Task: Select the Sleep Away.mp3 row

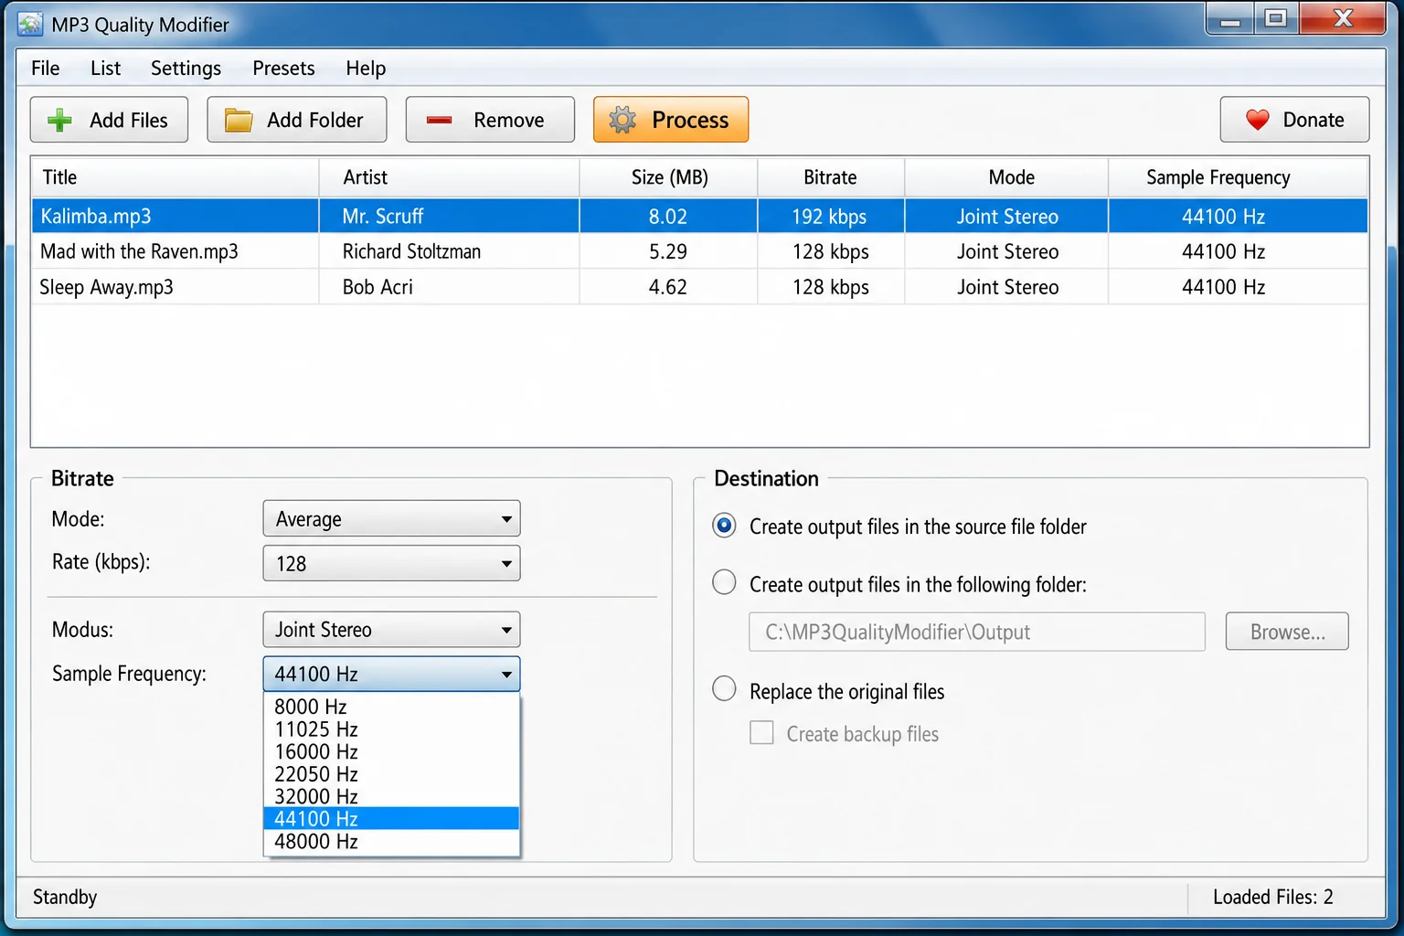Action: 699,287
